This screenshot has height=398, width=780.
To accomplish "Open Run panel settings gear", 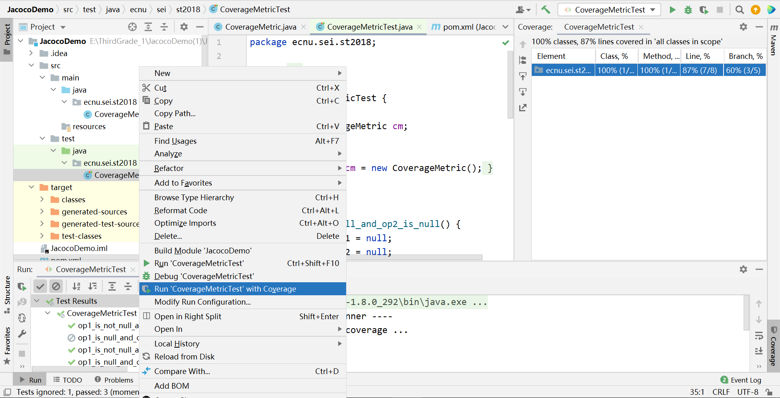I will tap(743, 269).
